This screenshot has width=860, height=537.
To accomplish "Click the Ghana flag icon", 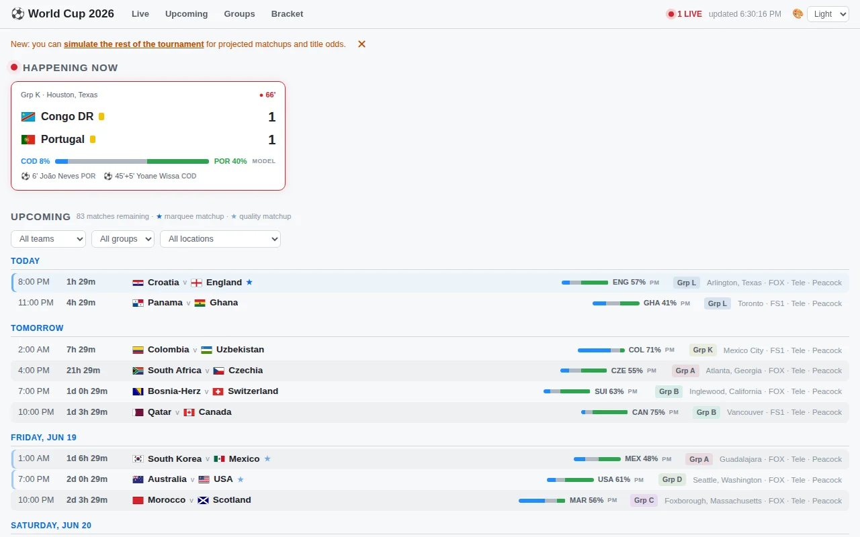I will pyautogui.click(x=200, y=303).
